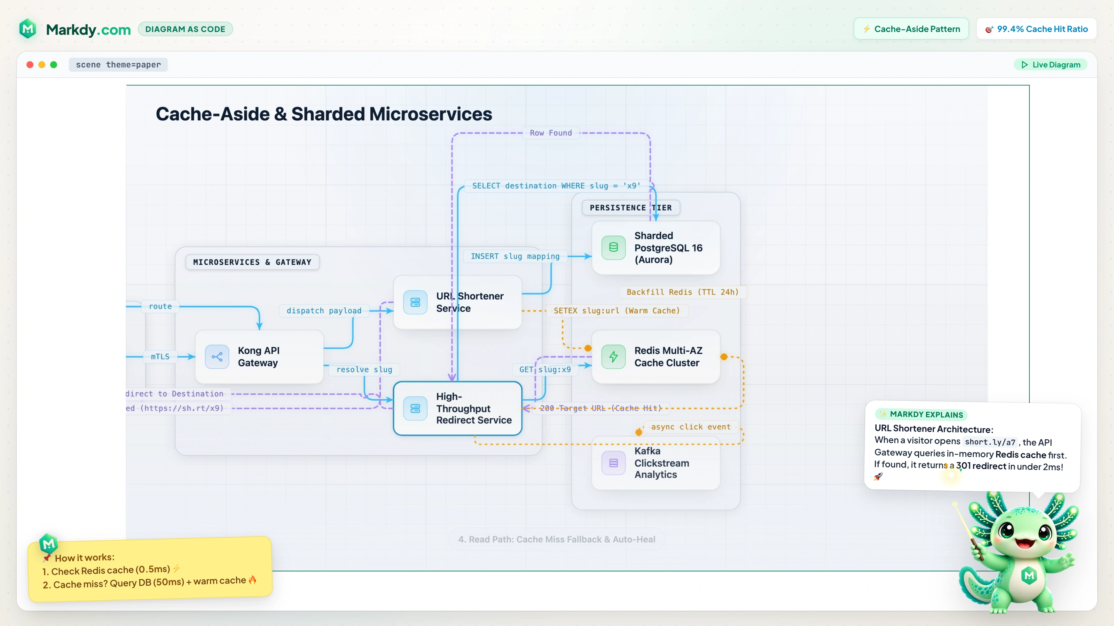Screen dimensions: 1114x626
Task: Click the database icon on Sharded PostgreSQL
Action: 613,248
